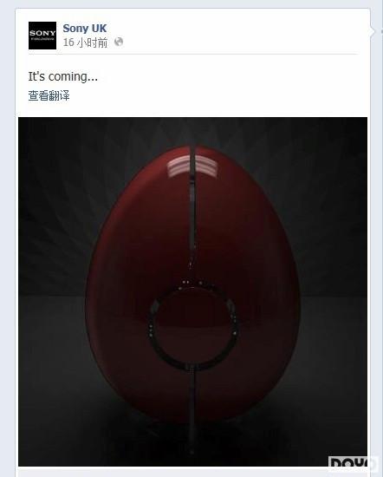Open the post timestamp 16 小时前

click(x=85, y=42)
